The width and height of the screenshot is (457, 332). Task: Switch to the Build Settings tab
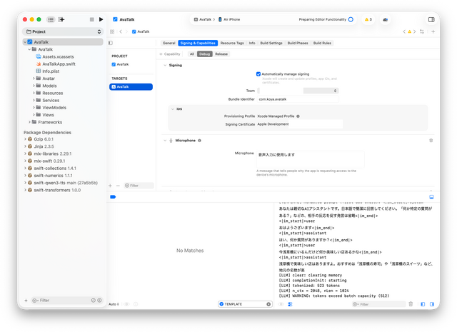point(271,43)
